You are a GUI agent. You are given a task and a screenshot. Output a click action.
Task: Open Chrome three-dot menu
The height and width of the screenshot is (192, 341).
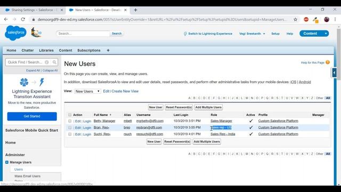[335, 19]
